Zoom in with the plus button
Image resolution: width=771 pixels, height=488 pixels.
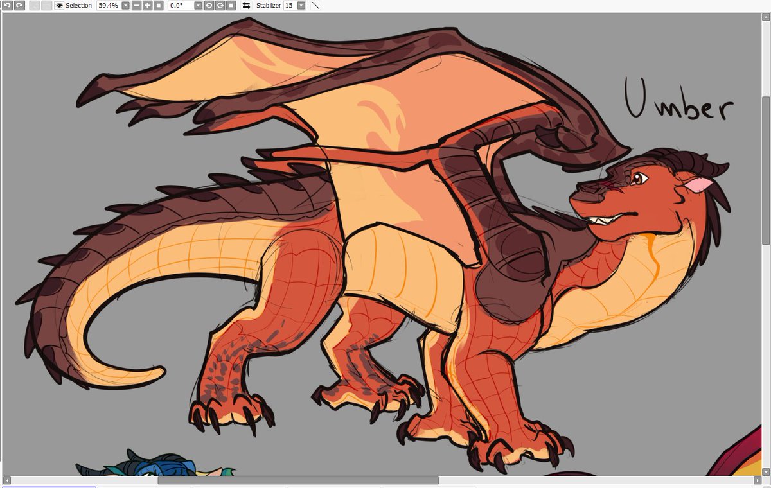147,5
